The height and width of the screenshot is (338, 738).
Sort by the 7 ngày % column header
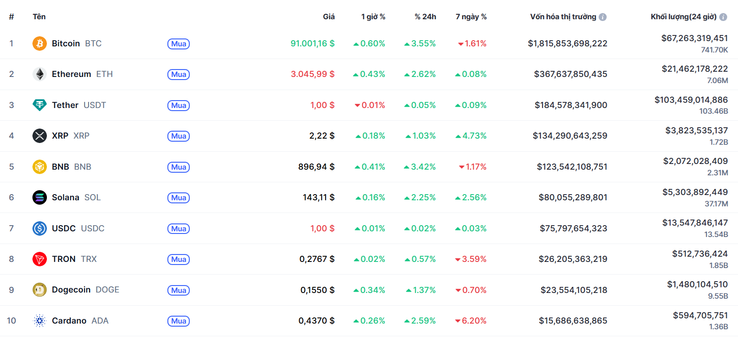click(471, 17)
